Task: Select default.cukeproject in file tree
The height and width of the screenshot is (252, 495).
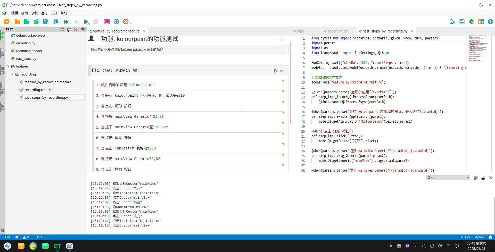Action: [31, 36]
